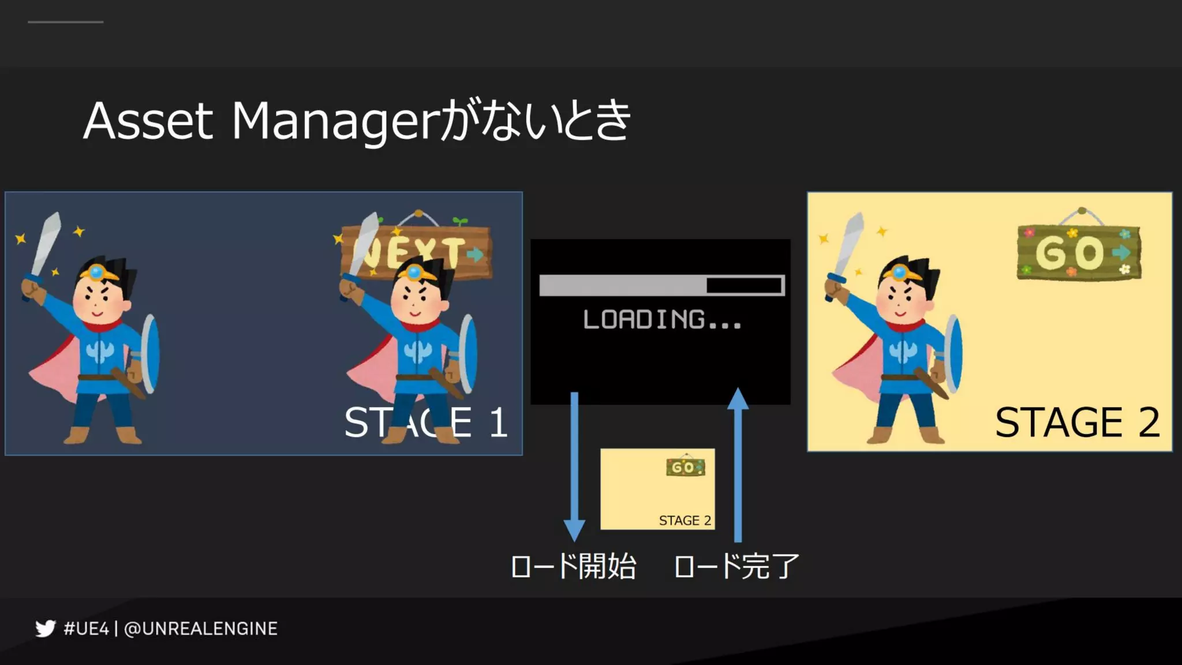This screenshot has height=665, width=1182.
Task: Click the STAGE 1 label
Action: pyautogui.click(x=426, y=423)
